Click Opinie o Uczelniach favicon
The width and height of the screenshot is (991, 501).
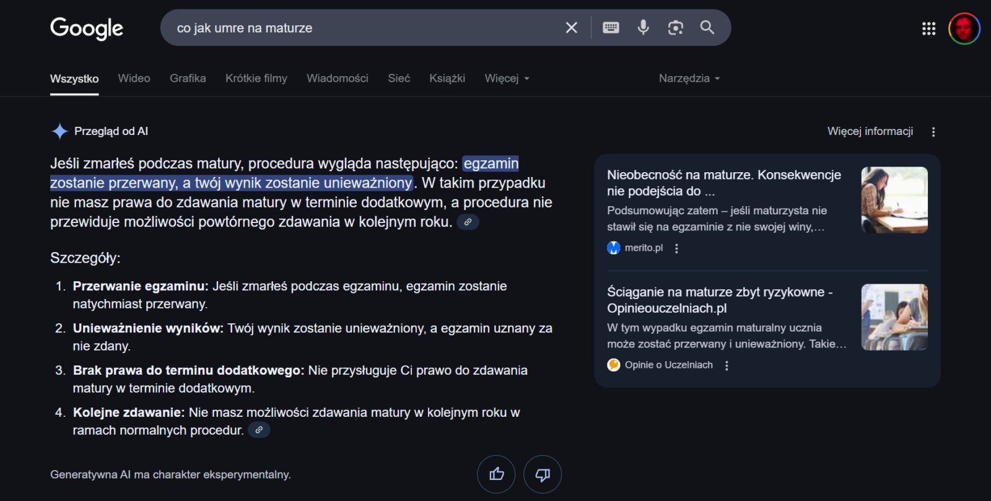click(613, 365)
